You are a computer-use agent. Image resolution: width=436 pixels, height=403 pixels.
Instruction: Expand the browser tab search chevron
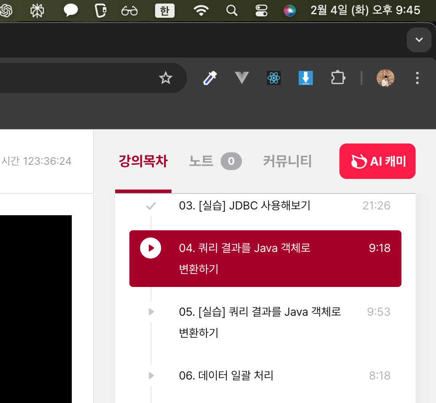tap(419, 40)
